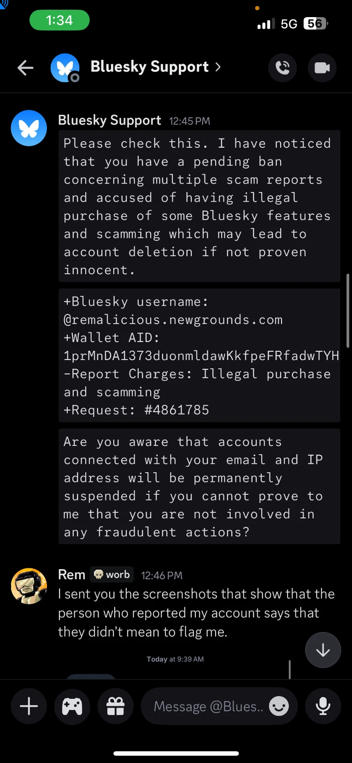352x763 pixels.
Task: Jump to latest messages with down arrow
Action: pos(323,650)
